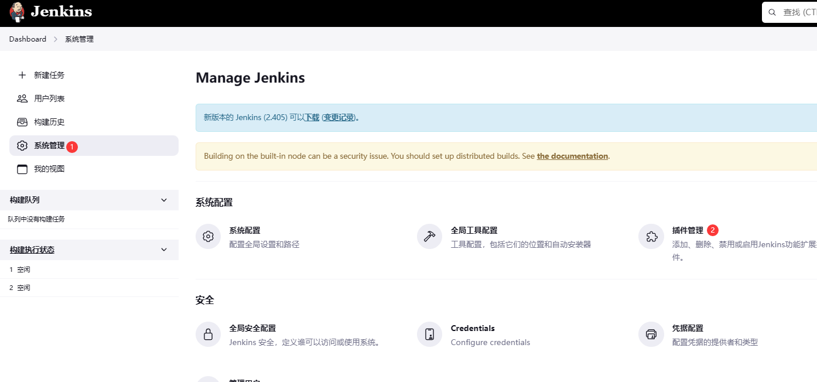
Task: Click the hammer icon for 全局工具配置
Action: 429,237
